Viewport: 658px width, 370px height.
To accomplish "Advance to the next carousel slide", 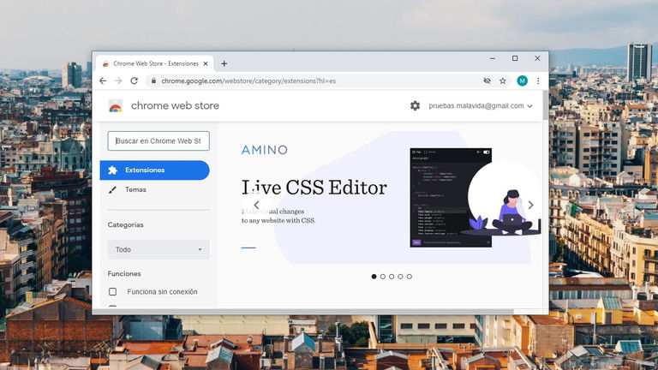I will [x=530, y=205].
